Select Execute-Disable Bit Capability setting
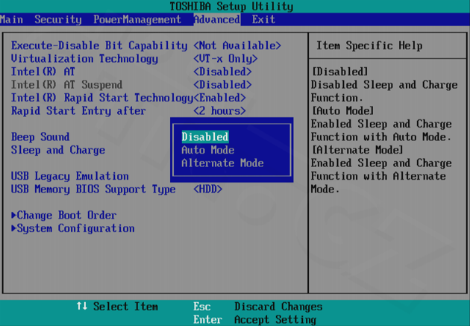The image size is (470, 326). click(x=99, y=46)
